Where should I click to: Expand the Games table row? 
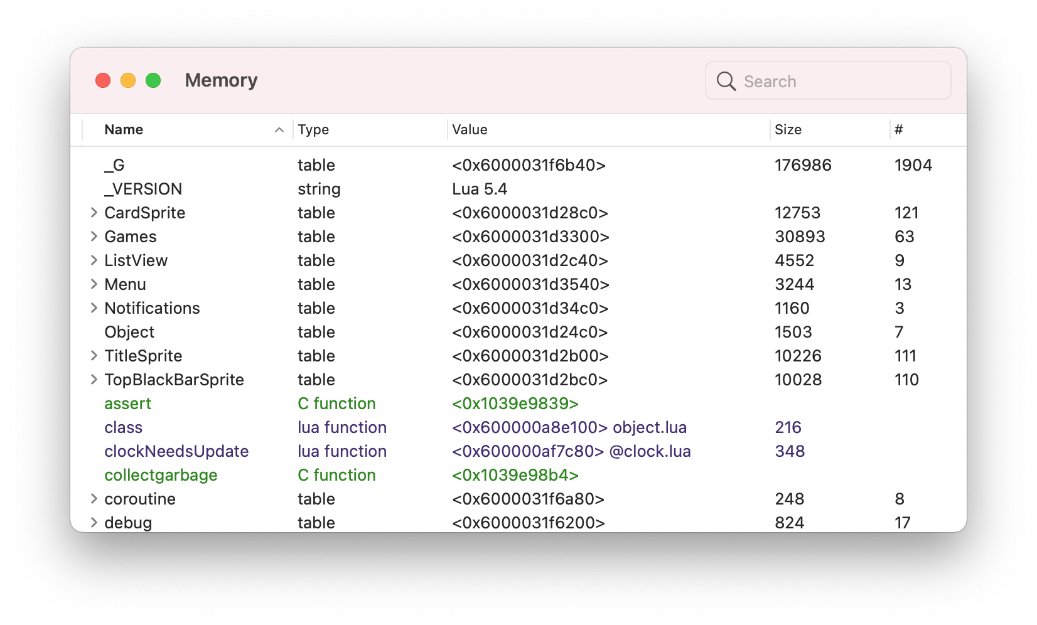pos(94,237)
